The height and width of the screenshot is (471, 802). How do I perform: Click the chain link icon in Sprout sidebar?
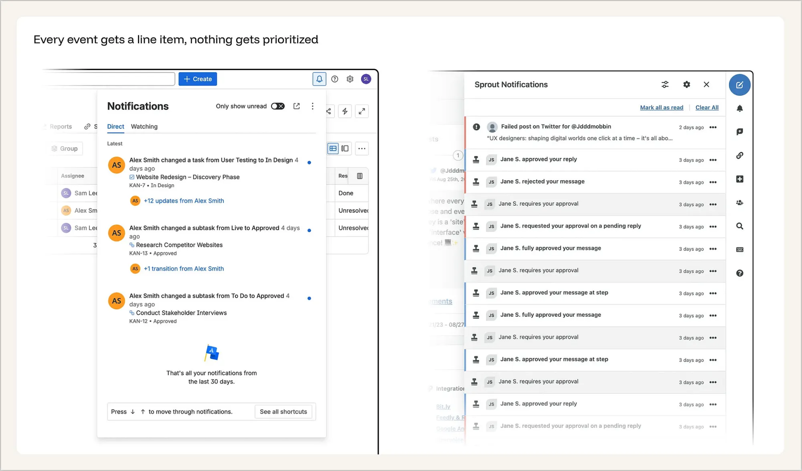click(740, 156)
